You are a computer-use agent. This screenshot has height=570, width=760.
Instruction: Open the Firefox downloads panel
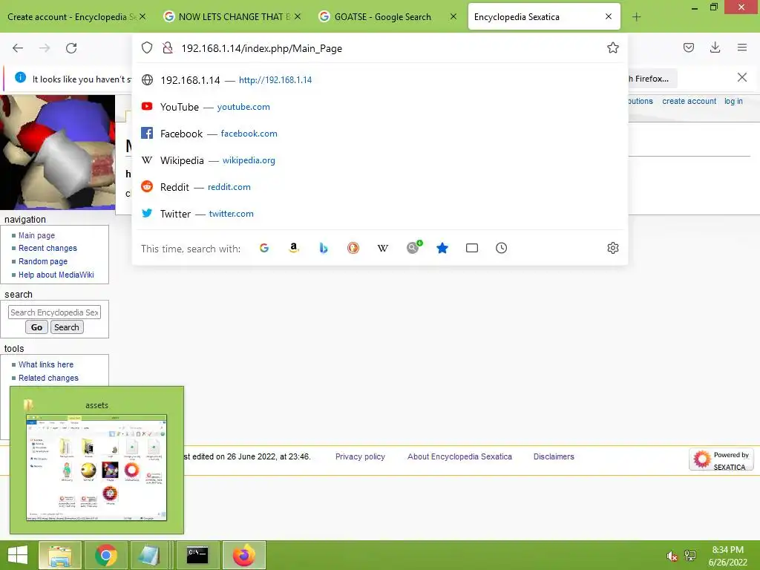[x=715, y=47]
